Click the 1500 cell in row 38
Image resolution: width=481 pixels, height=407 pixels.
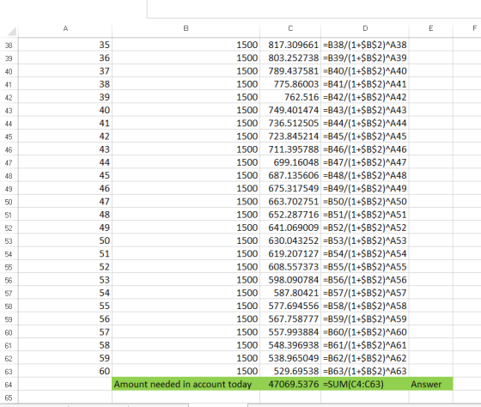pyautogui.click(x=186, y=45)
